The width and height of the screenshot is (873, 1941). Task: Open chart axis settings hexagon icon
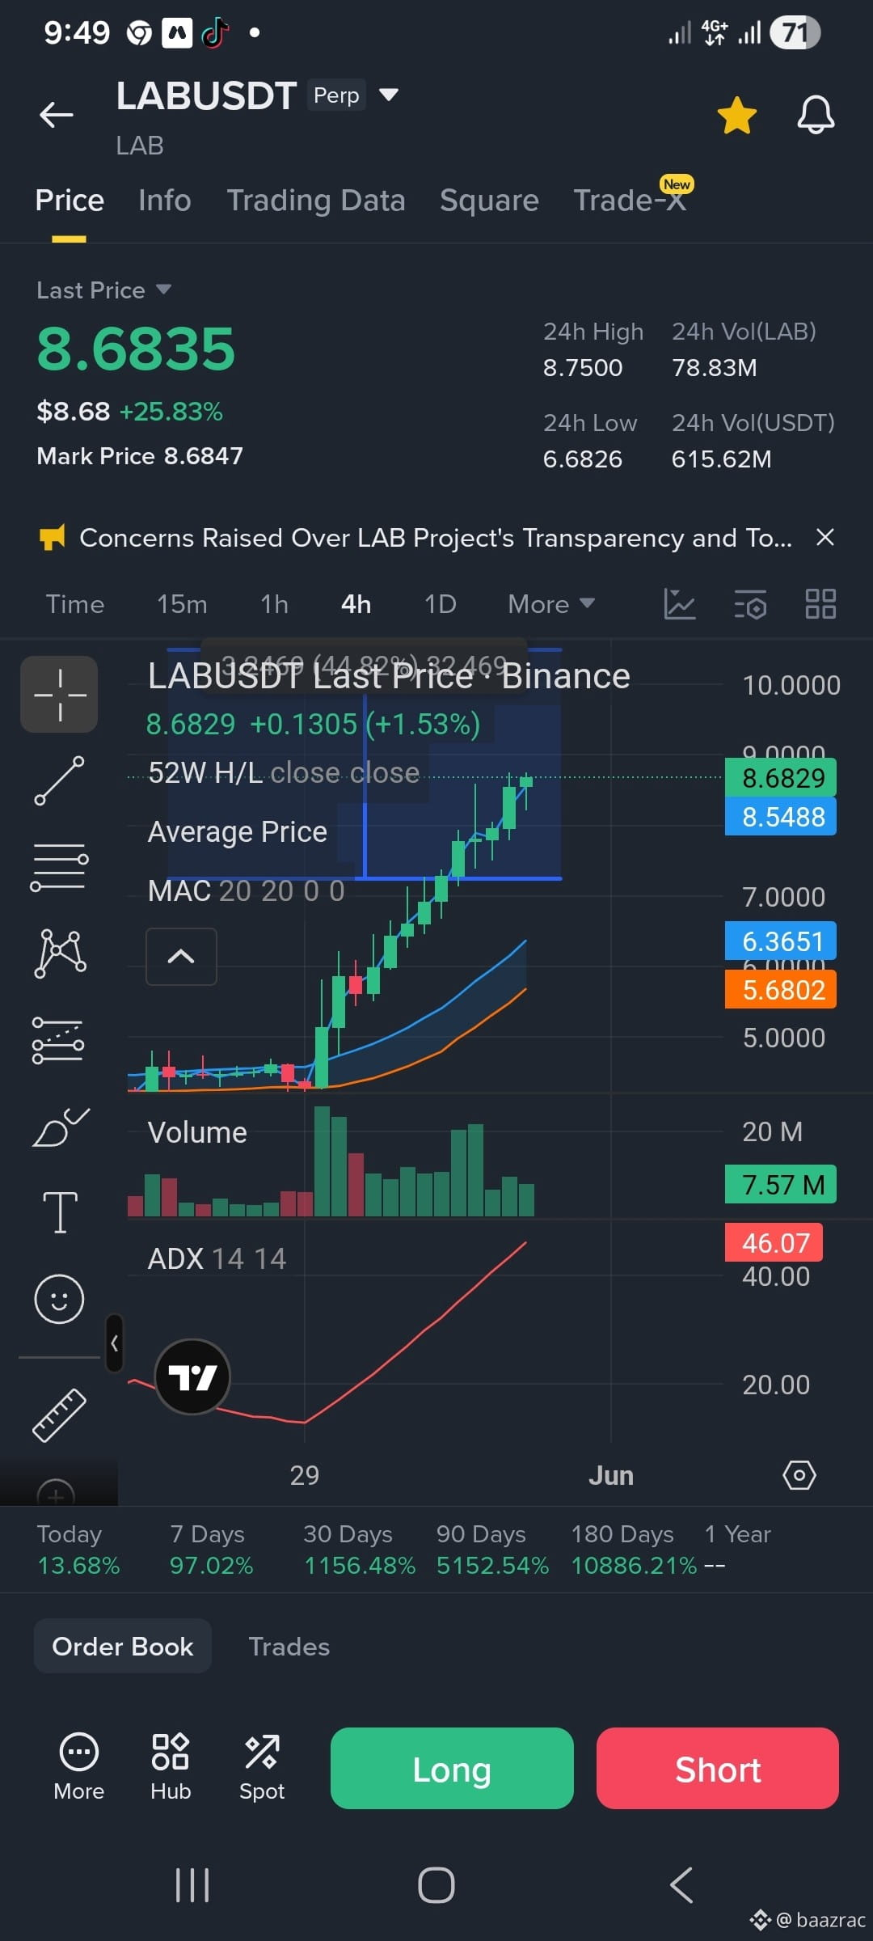[799, 1475]
